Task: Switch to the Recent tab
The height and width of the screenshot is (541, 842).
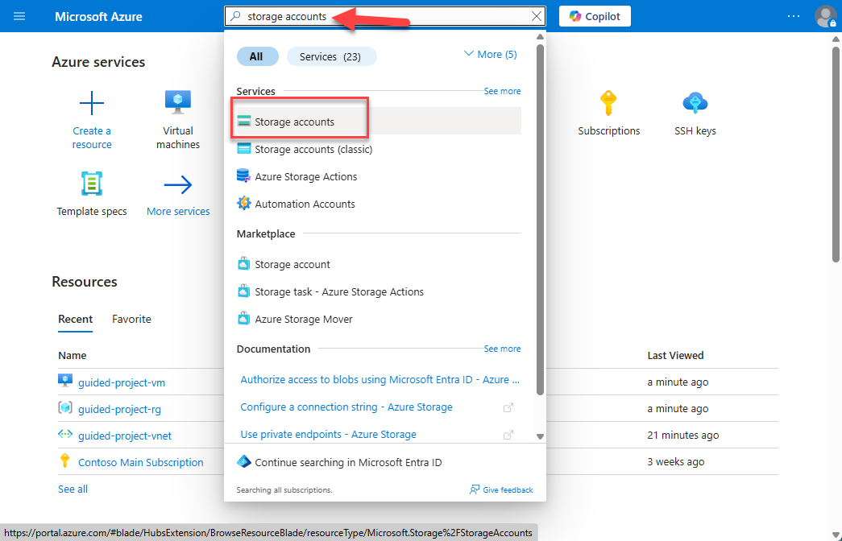Action: (x=75, y=319)
